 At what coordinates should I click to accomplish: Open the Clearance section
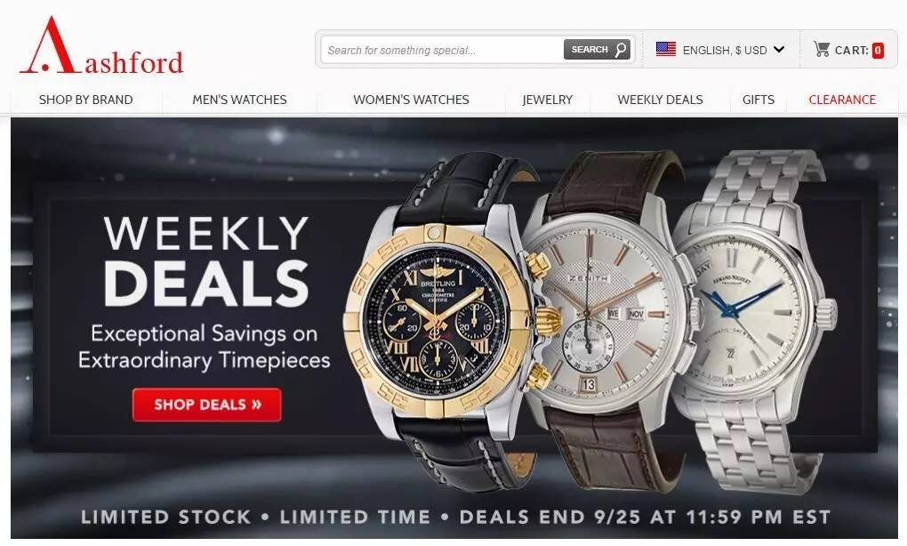click(842, 100)
